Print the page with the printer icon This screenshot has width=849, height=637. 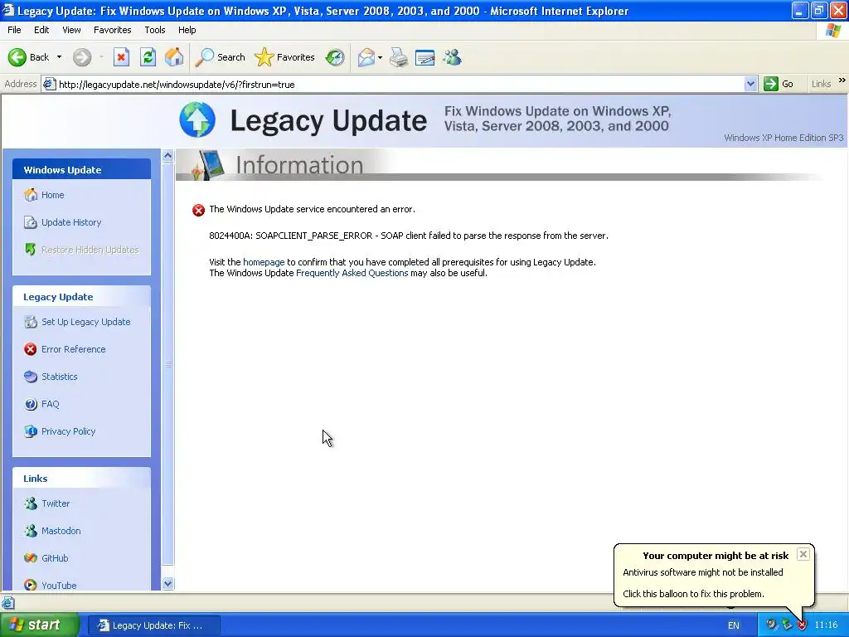click(x=399, y=57)
